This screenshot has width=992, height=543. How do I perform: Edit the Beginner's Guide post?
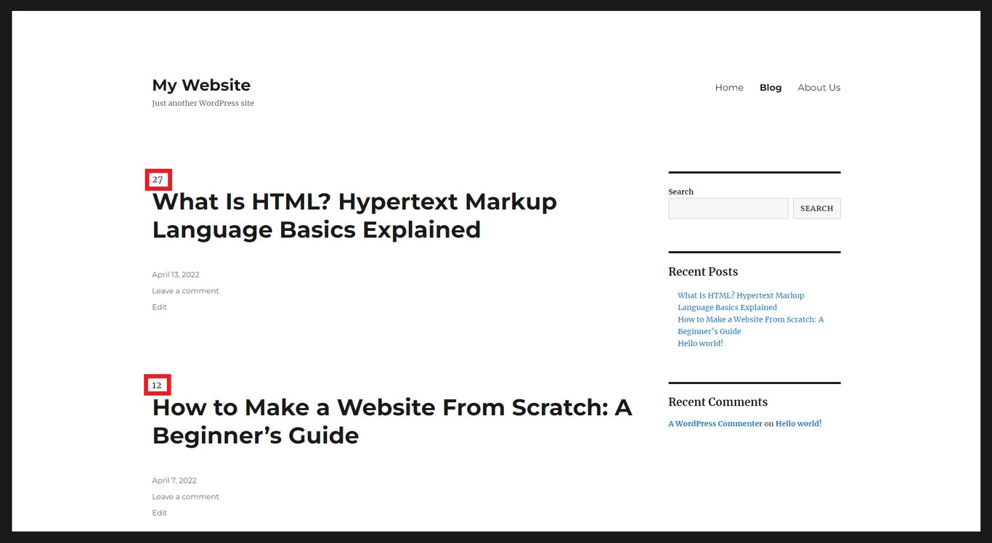pos(158,512)
